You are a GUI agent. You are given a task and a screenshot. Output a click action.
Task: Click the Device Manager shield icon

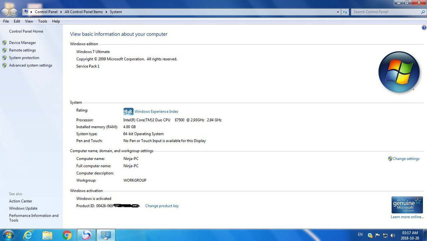[4, 43]
